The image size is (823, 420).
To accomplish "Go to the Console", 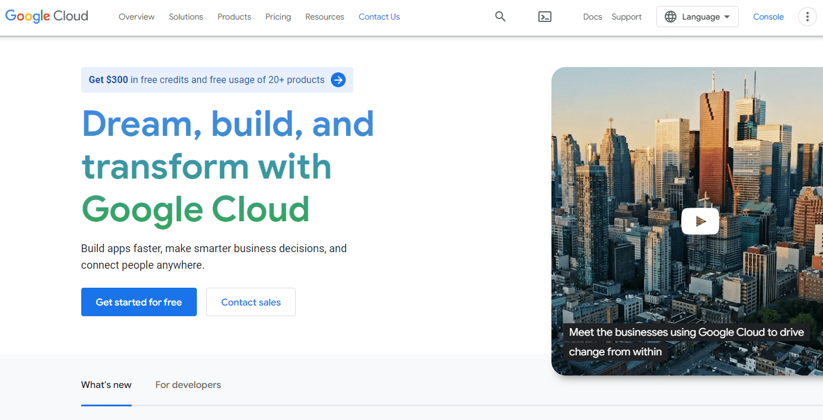I will click(x=768, y=17).
